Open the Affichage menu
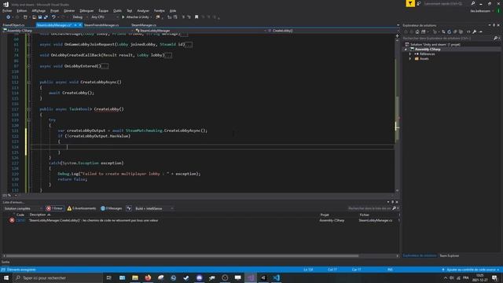503x283 pixels. coord(39,10)
